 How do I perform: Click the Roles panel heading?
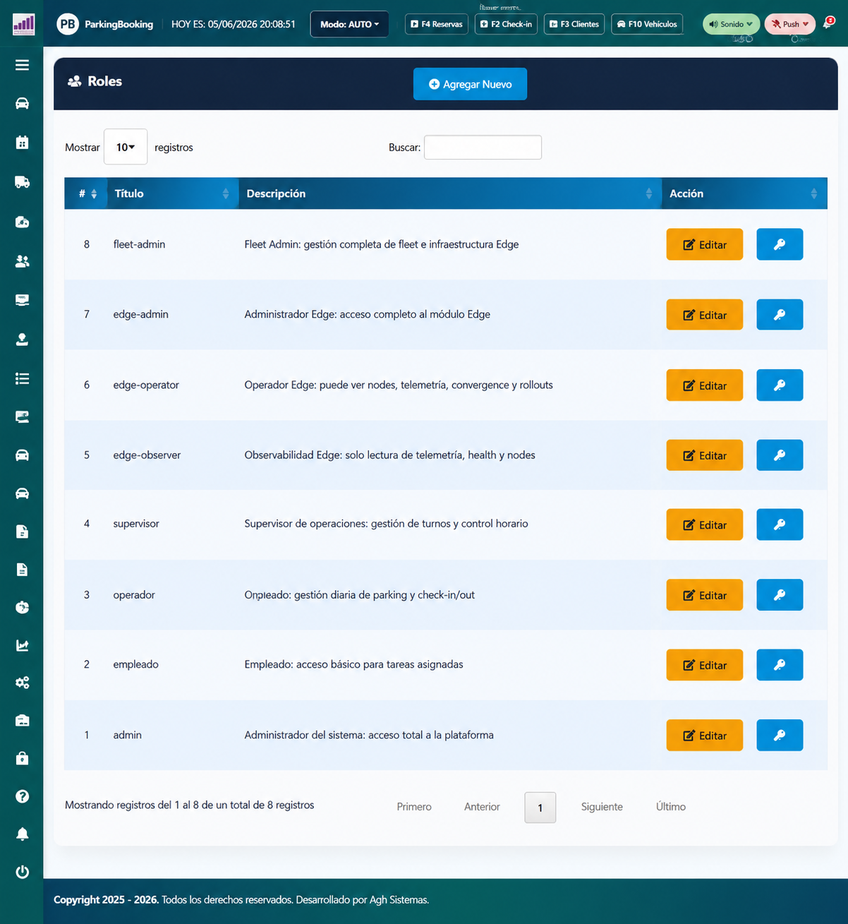(x=95, y=81)
